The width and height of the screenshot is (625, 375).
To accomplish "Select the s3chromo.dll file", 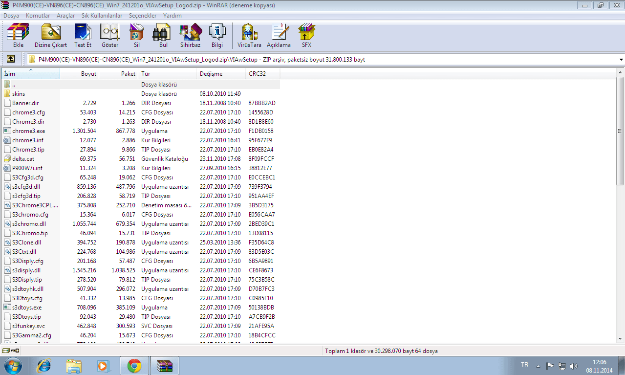I will (x=29, y=224).
